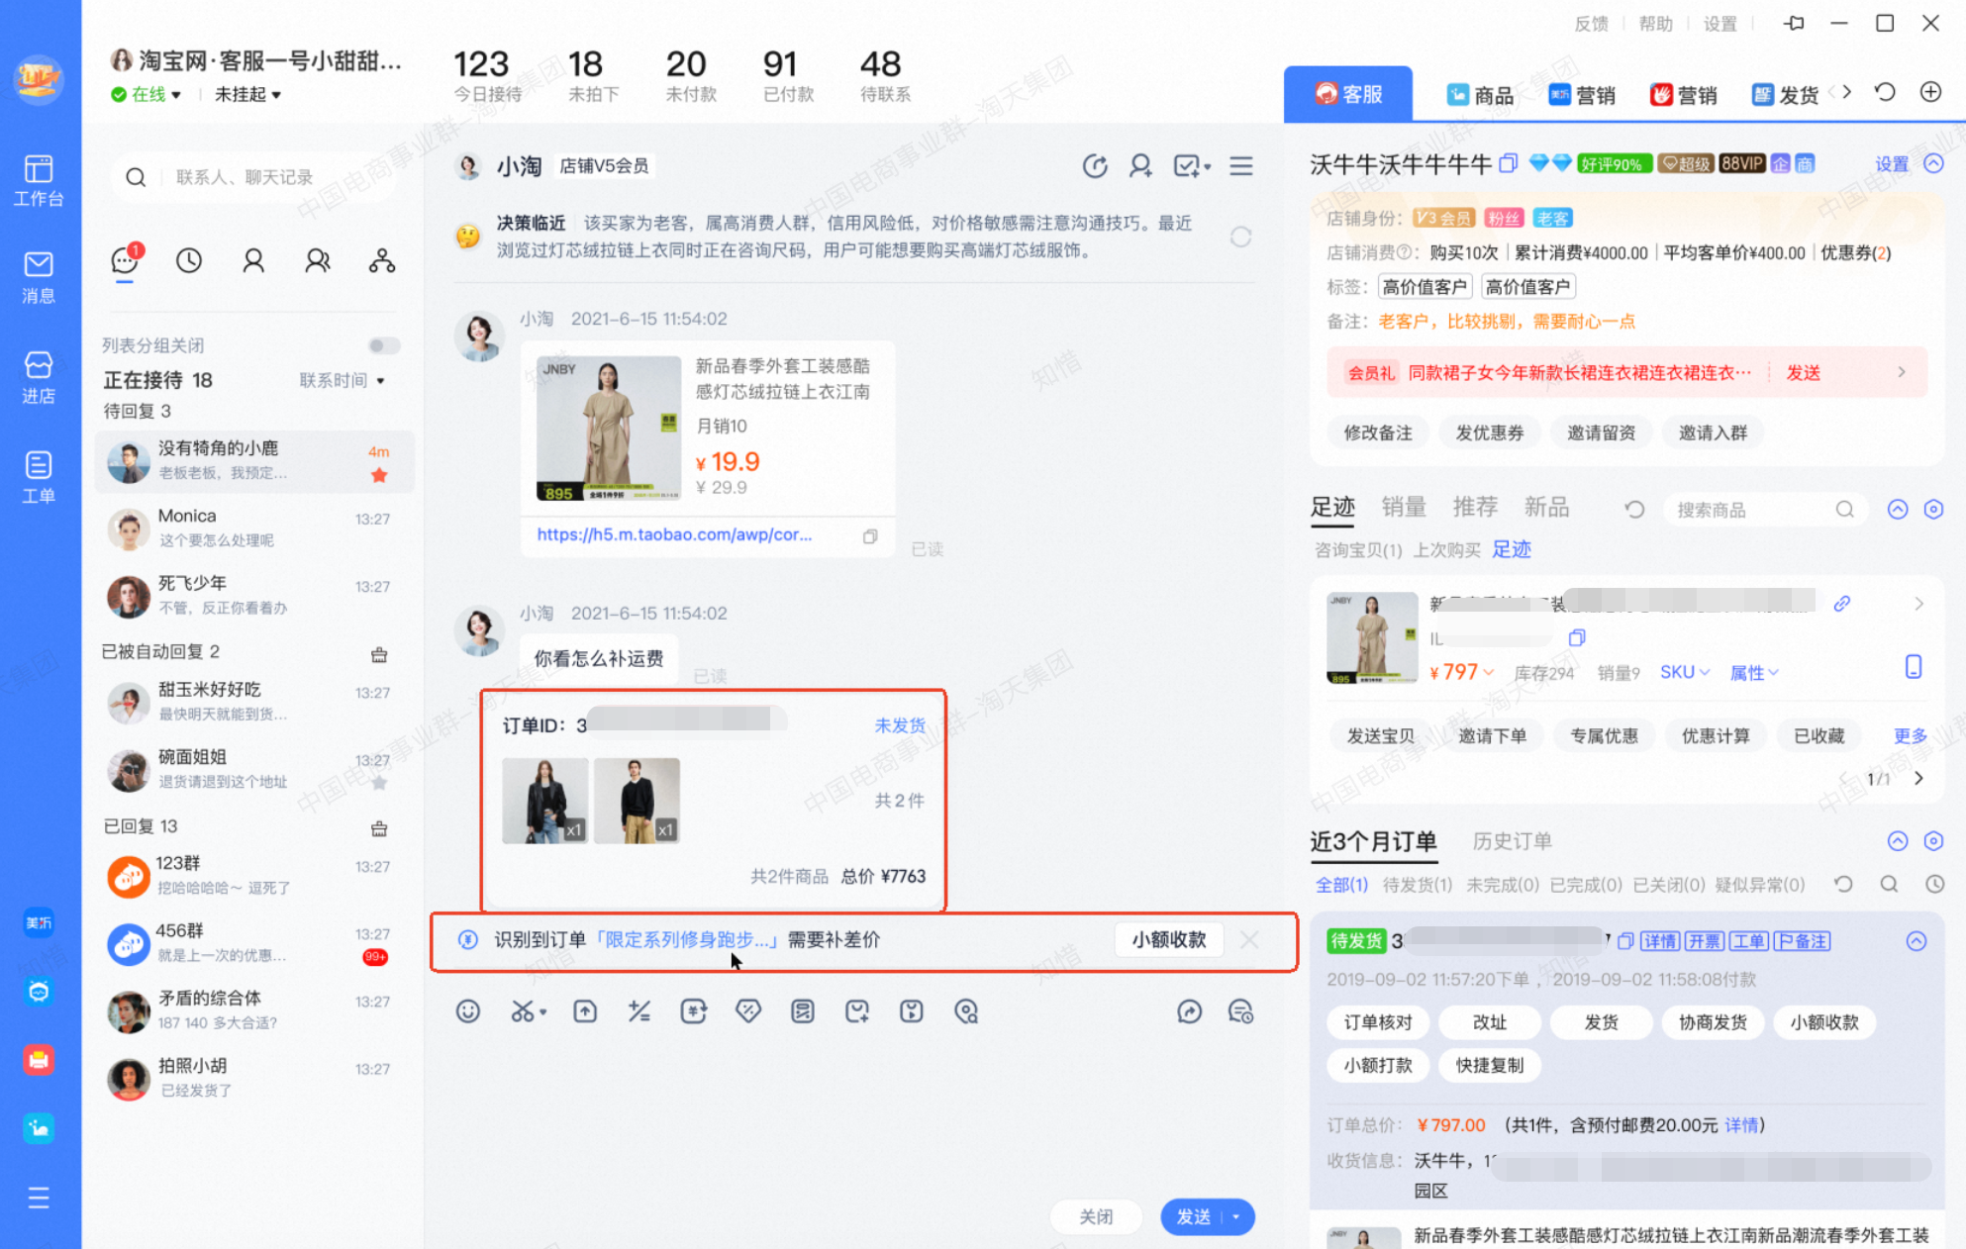Switch to the 客服 tab
This screenshot has width=1966, height=1249.
pyautogui.click(x=1348, y=94)
